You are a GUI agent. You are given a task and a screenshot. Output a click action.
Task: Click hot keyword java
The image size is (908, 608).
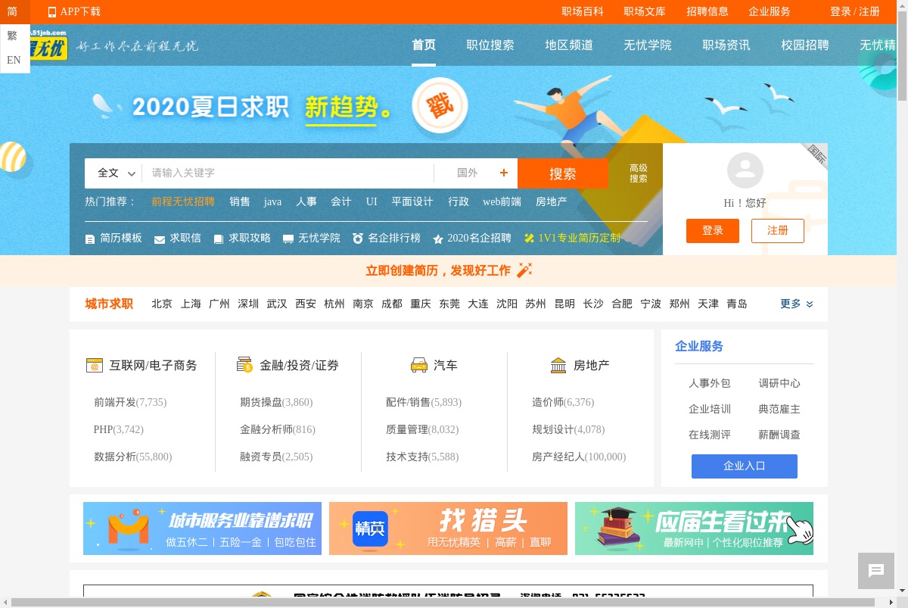pyautogui.click(x=272, y=201)
